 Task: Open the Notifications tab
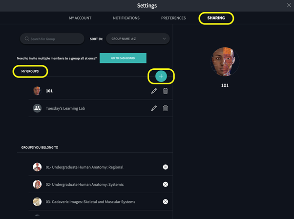pos(126,18)
